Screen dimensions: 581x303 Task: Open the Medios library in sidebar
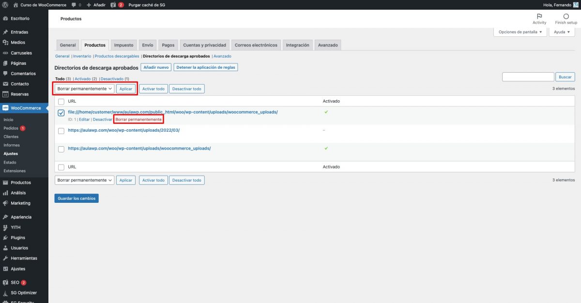point(17,43)
